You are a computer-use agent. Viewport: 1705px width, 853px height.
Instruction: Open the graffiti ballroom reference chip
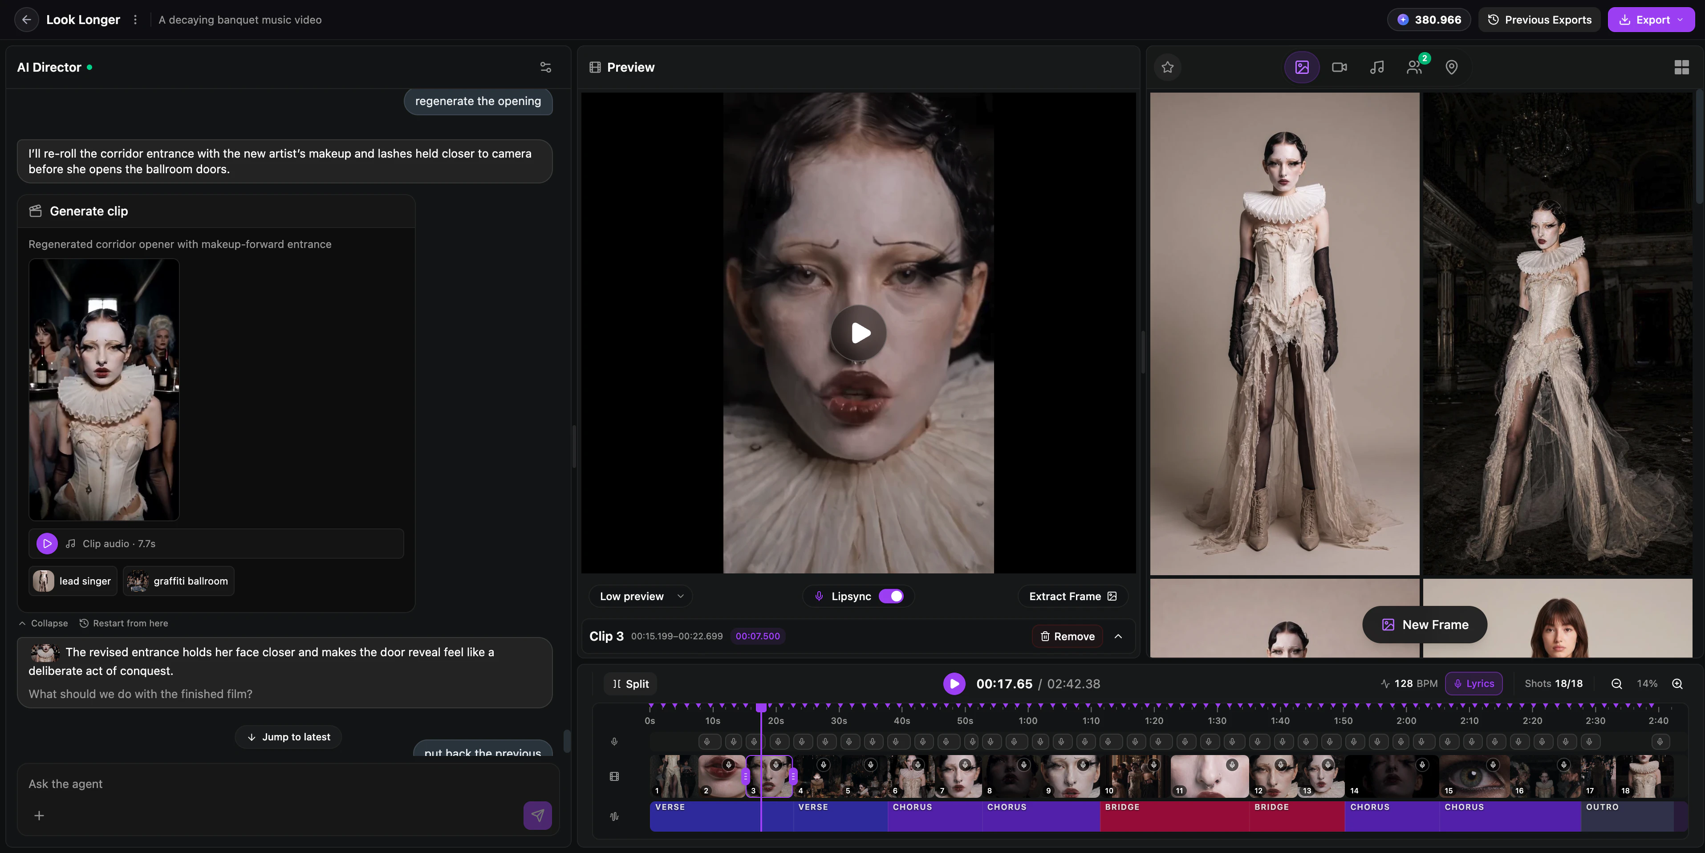point(179,581)
